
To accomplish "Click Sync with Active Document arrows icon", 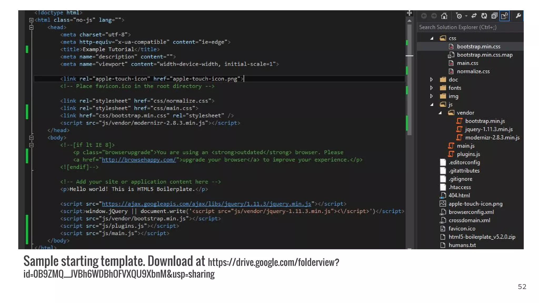I will [x=474, y=16].
